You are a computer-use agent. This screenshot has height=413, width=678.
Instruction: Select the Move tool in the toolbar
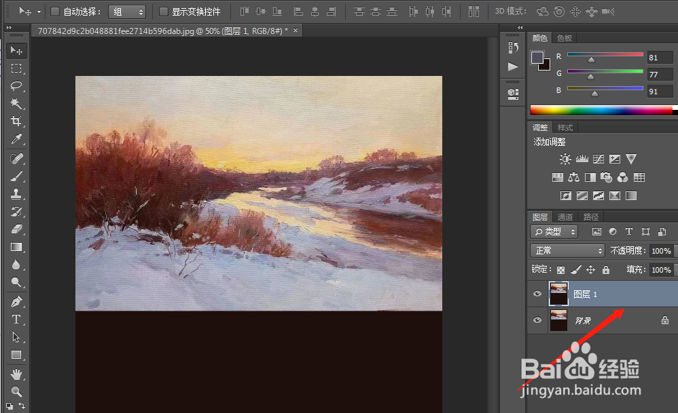point(16,50)
